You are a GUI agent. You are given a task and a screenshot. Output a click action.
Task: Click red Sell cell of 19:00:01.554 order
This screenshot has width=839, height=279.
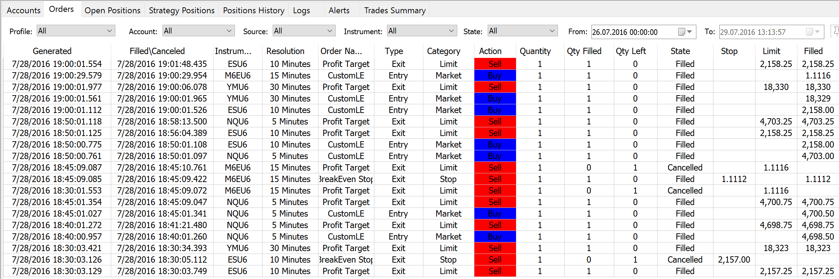coord(495,64)
